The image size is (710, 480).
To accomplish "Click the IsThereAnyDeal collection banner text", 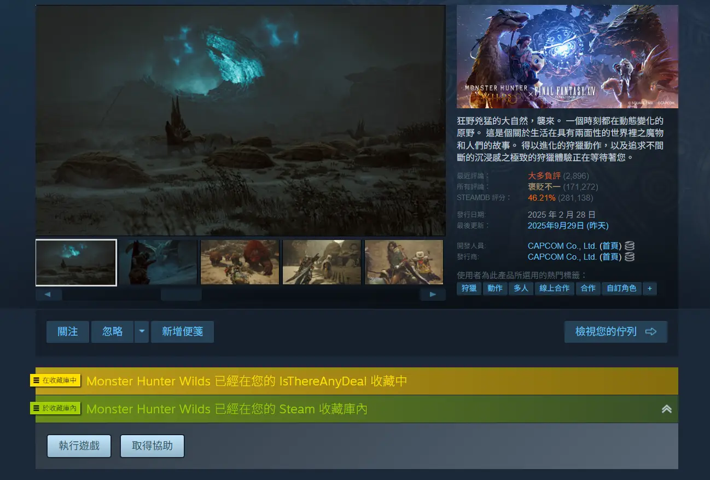I will (x=247, y=381).
